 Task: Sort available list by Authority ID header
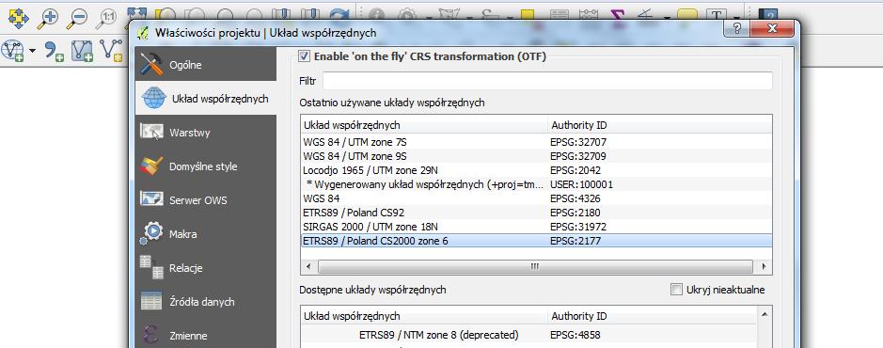(653, 316)
